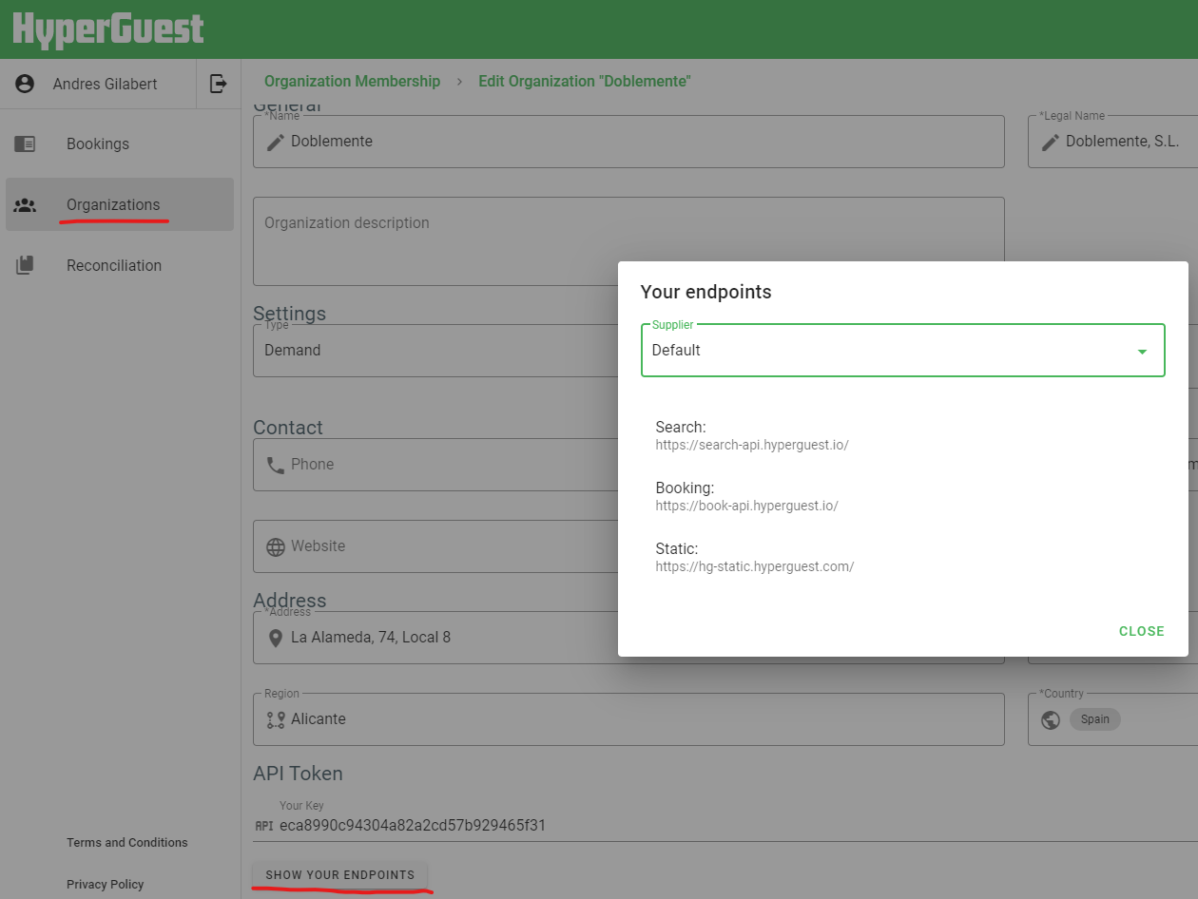Click the globe icon in Website field
1198x899 pixels.
[x=276, y=546]
